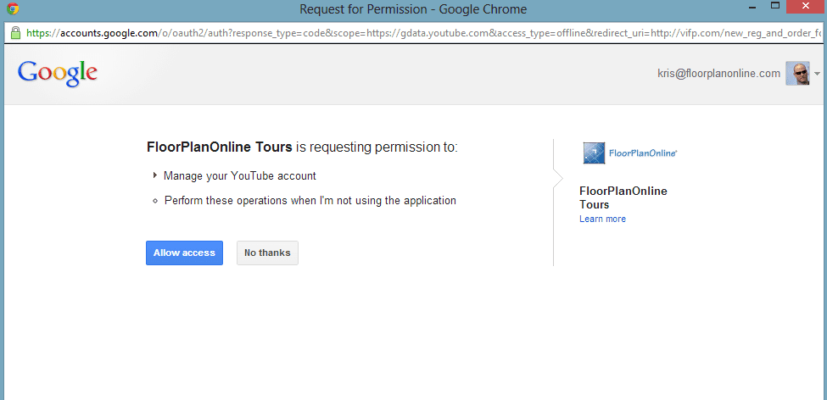Image resolution: width=827 pixels, height=400 pixels.
Task: Click the Chrome icon in the title bar
Action: point(13,9)
